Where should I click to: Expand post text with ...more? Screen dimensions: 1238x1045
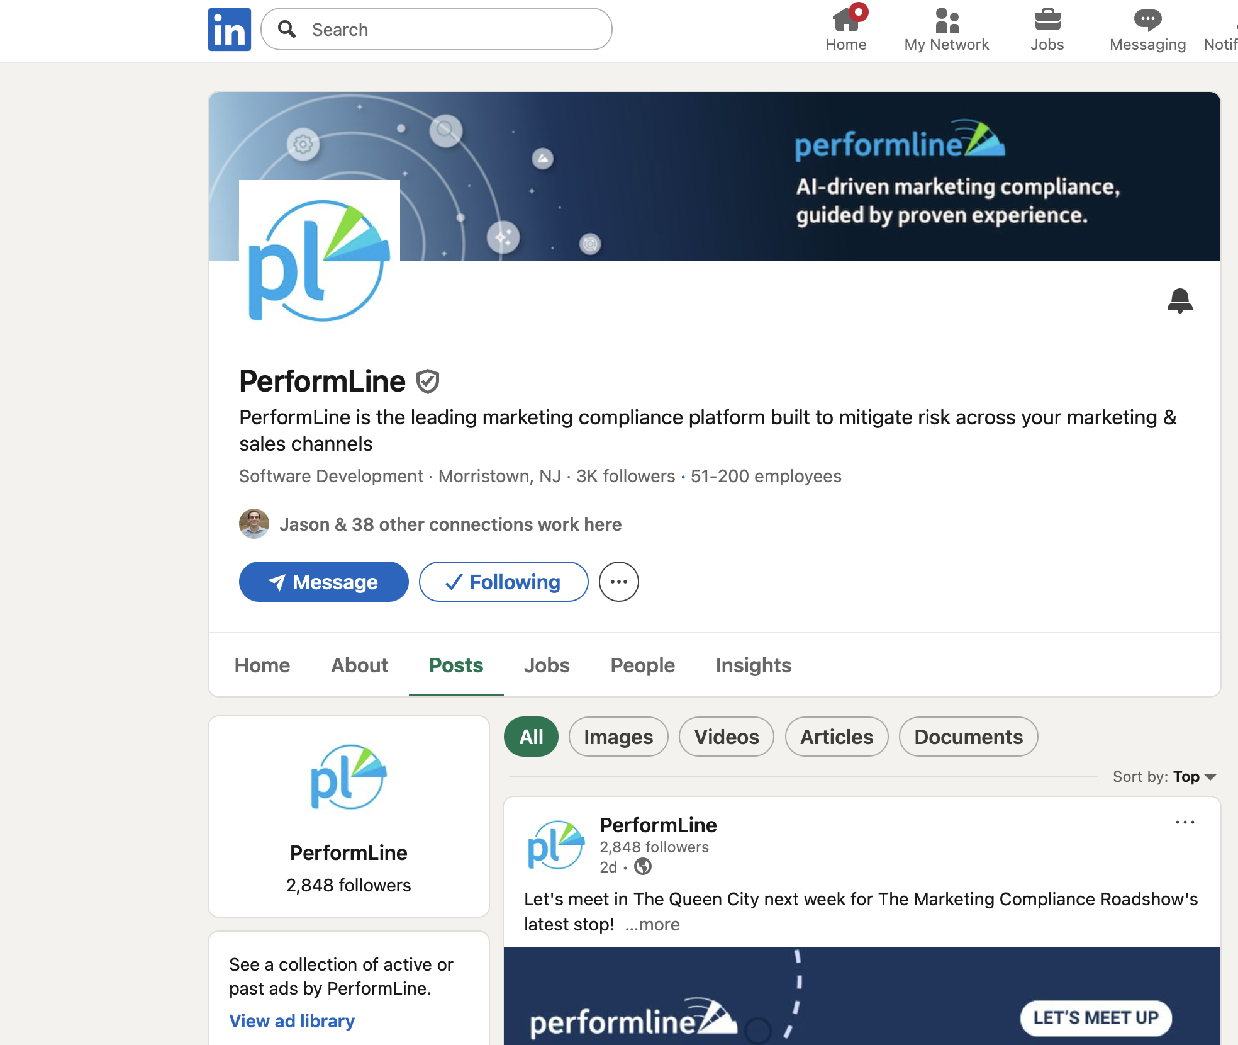tap(652, 924)
